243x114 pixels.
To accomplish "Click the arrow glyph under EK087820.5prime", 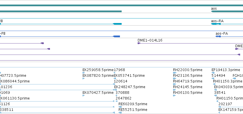I will (x=84, y=78).
